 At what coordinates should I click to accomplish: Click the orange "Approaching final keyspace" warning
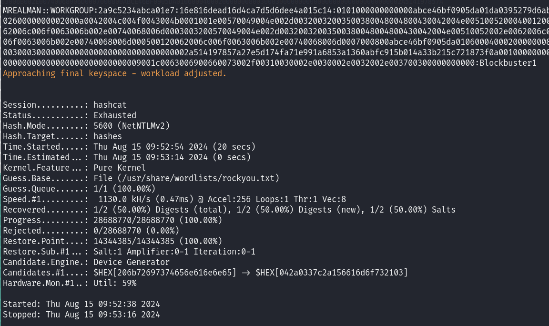click(x=114, y=74)
